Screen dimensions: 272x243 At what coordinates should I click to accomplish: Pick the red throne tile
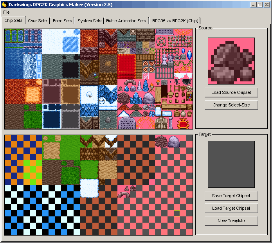pos(183,123)
